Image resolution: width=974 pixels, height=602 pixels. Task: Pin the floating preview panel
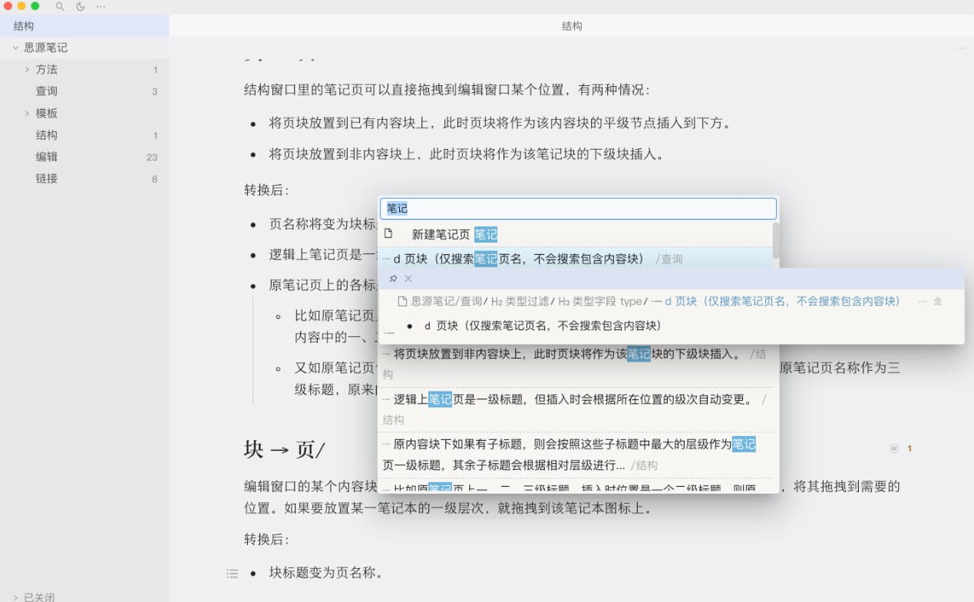coord(394,279)
